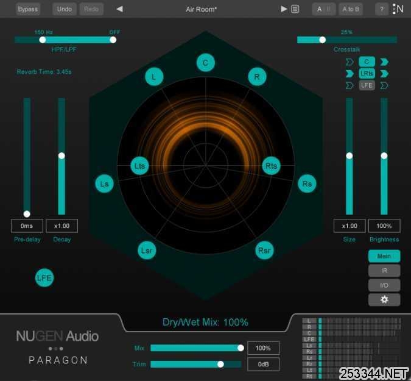The image size is (411, 381).
Task: Open the Air Room preset name
Action: (x=201, y=9)
